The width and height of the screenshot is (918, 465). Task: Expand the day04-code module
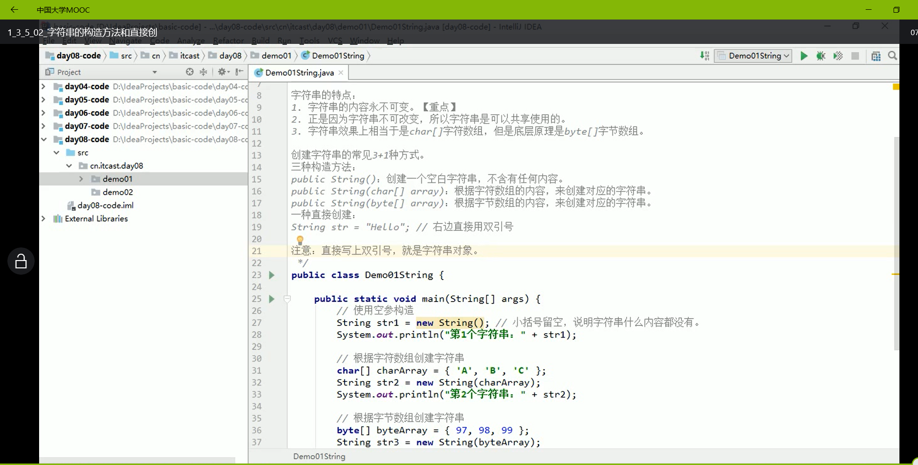pos(44,86)
